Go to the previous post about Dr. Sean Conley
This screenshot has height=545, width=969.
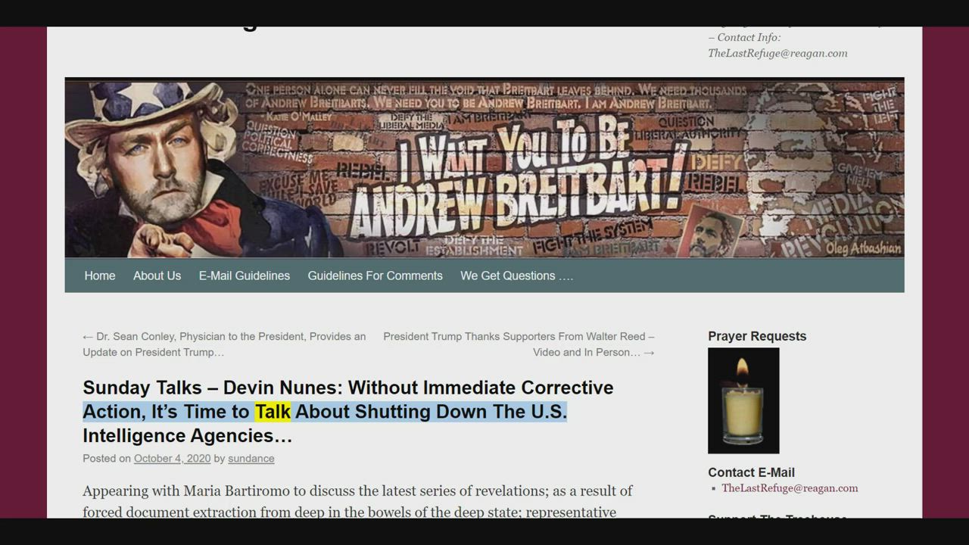224,344
